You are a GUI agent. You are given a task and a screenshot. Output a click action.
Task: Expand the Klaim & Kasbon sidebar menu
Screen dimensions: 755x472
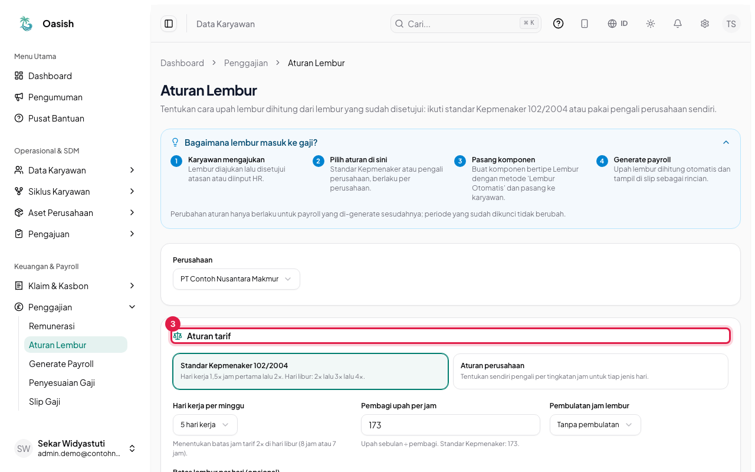(x=132, y=286)
